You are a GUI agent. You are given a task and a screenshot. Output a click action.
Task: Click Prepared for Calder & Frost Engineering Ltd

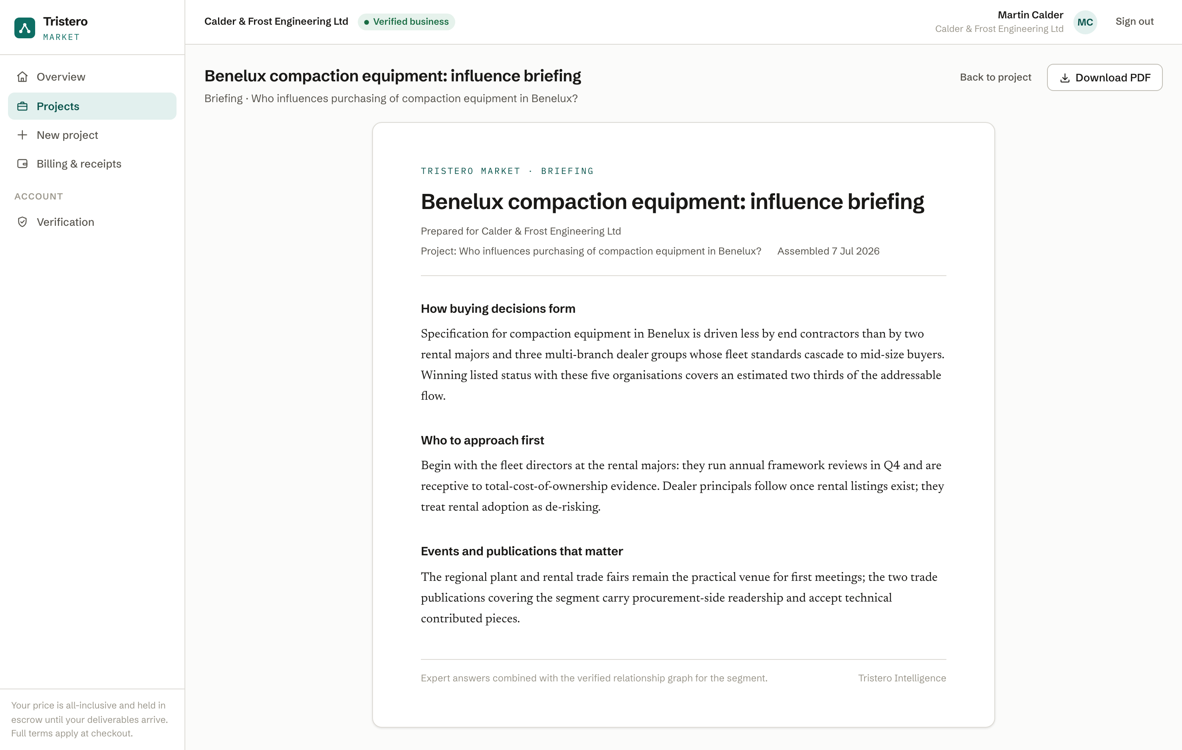click(x=521, y=231)
